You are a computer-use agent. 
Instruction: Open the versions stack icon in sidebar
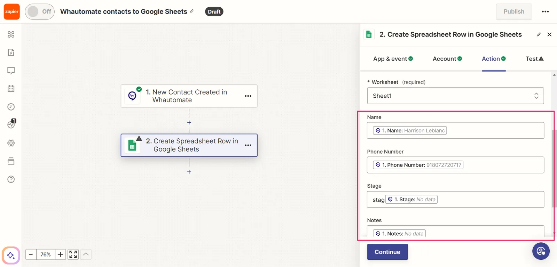pyautogui.click(x=11, y=161)
